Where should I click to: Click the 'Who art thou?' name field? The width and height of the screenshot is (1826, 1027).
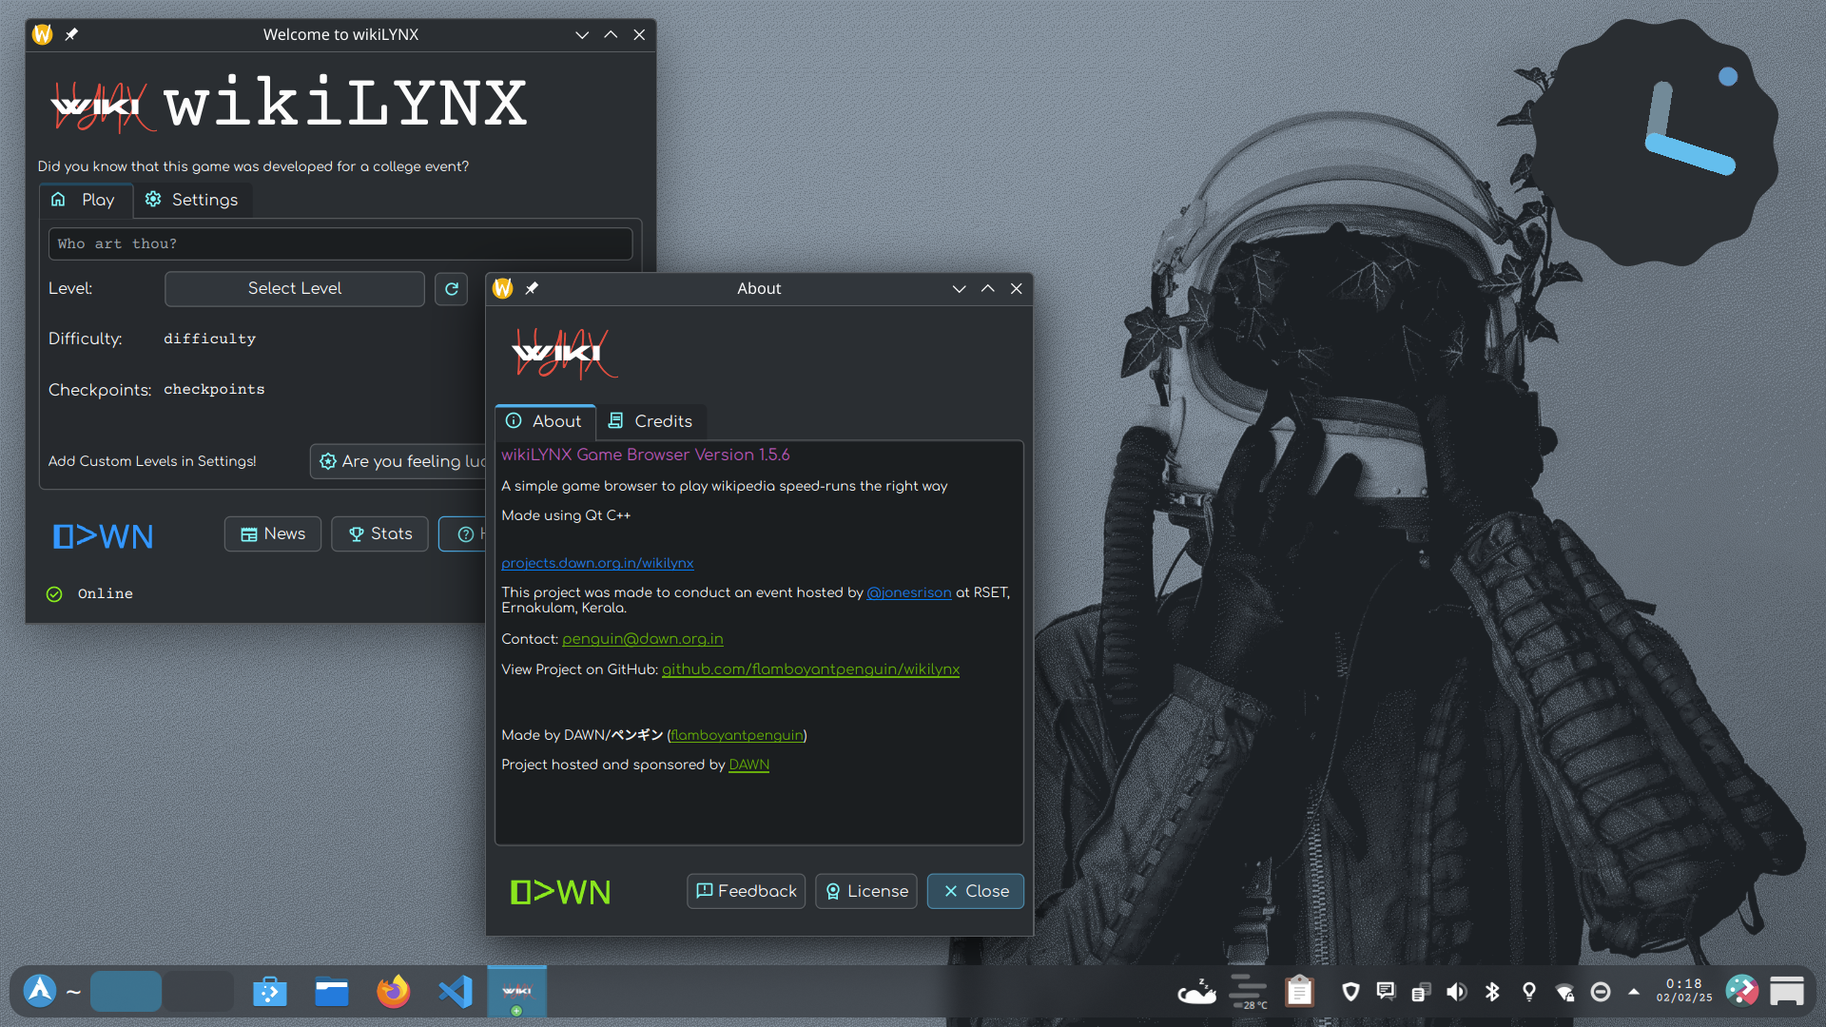click(x=340, y=244)
